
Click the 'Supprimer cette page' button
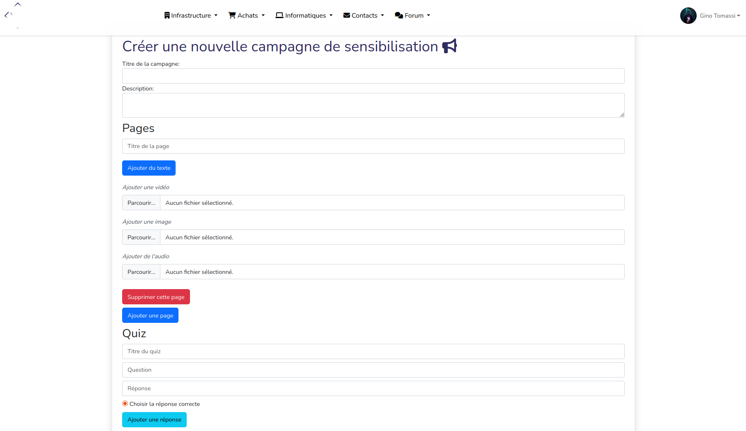(155, 297)
